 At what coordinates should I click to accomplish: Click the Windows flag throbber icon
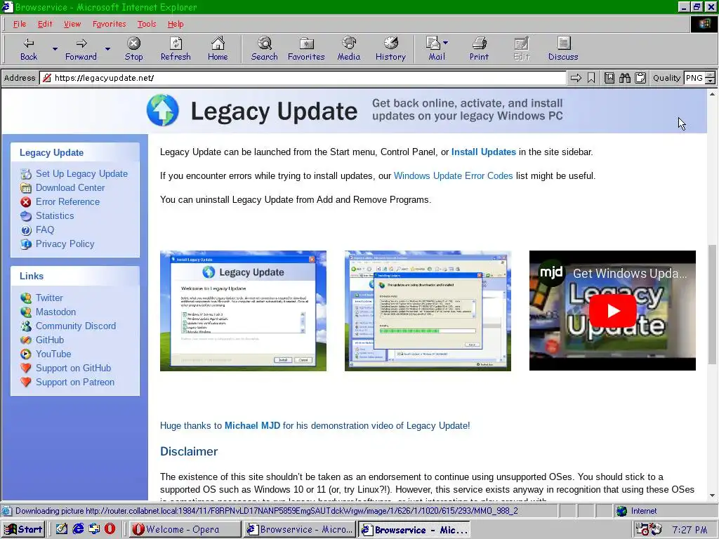pos(704,25)
